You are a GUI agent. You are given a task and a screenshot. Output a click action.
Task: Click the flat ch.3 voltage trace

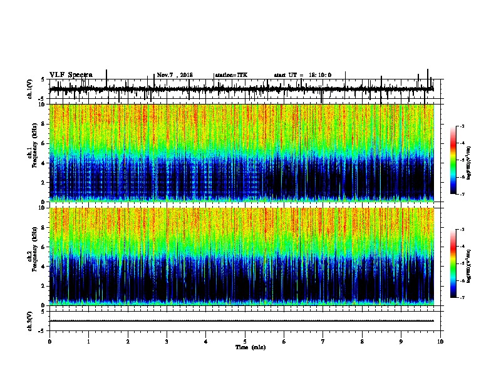click(x=242, y=321)
